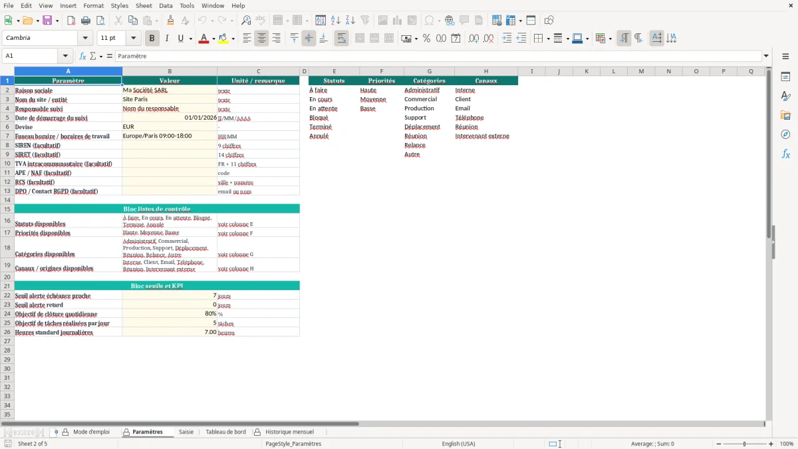Screen dimensions: 798x449
Task: Click the Clone Formatting paintbrush icon
Action: [170, 21]
